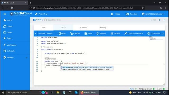Open Skype from the taskbar
The image size is (169, 95).
coord(76,93)
